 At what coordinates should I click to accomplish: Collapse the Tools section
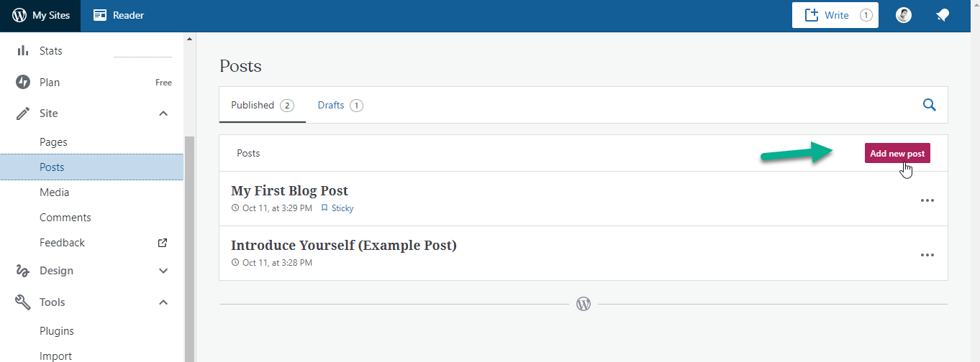pos(163,302)
